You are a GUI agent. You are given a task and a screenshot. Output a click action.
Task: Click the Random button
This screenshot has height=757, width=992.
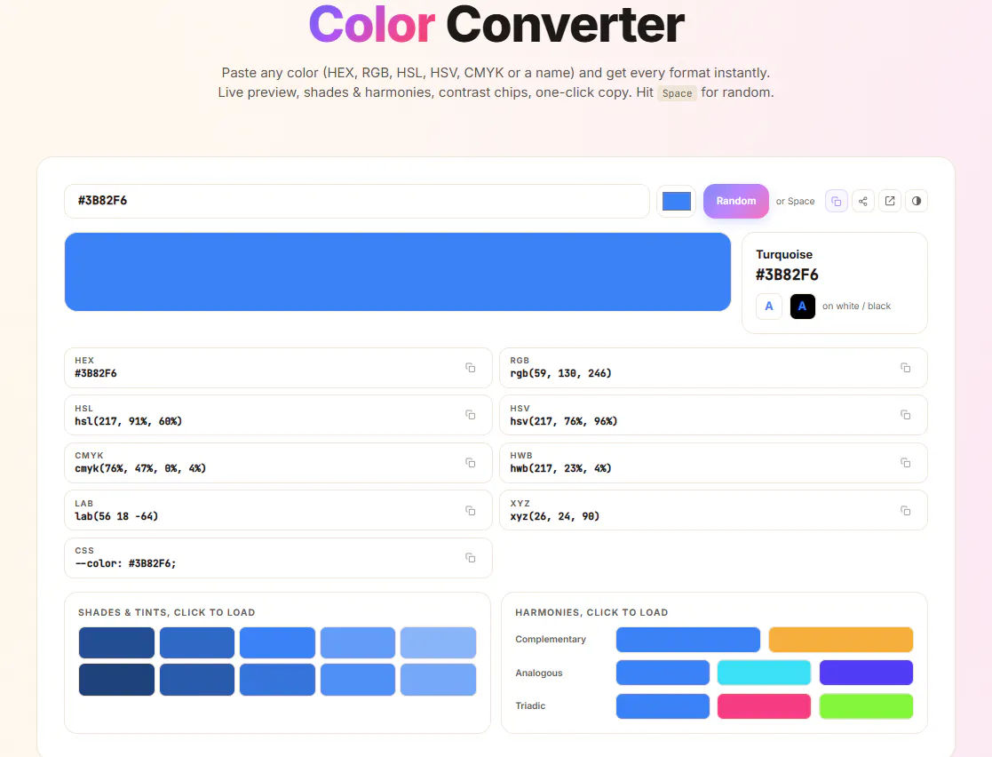(735, 202)
